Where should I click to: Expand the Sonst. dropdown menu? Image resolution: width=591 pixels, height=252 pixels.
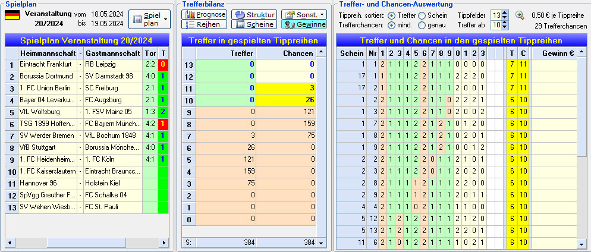tap(304, 15)
